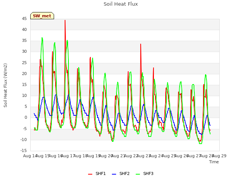Screen dimensions: 242x181
Task: Click the green SHF3 peak near Aug 15
Action: [42, 38]
